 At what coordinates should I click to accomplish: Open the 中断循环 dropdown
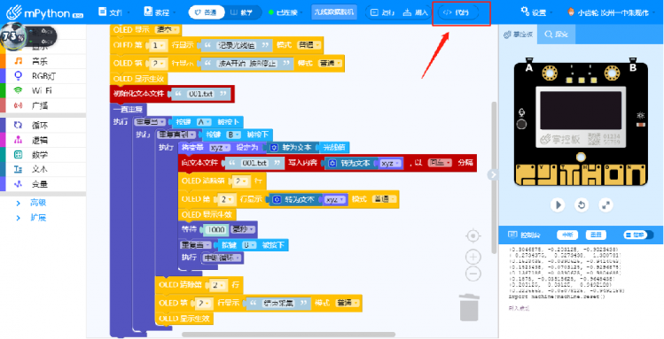pos(223,258)
